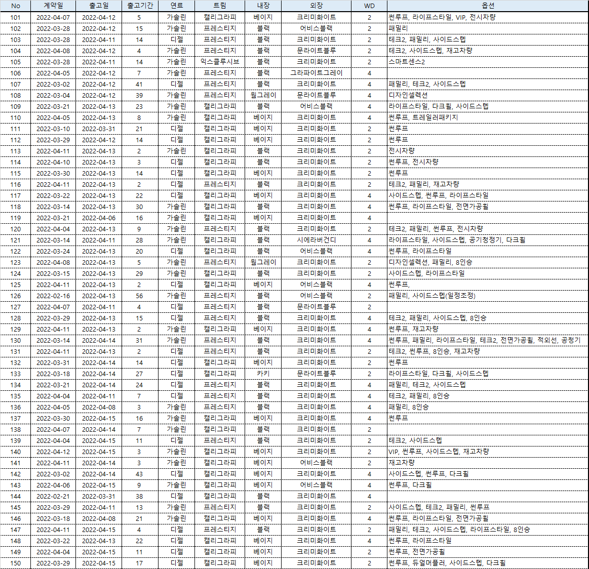Select the options cell with VIP, 전시차량 in row 101

click(488, 17)
